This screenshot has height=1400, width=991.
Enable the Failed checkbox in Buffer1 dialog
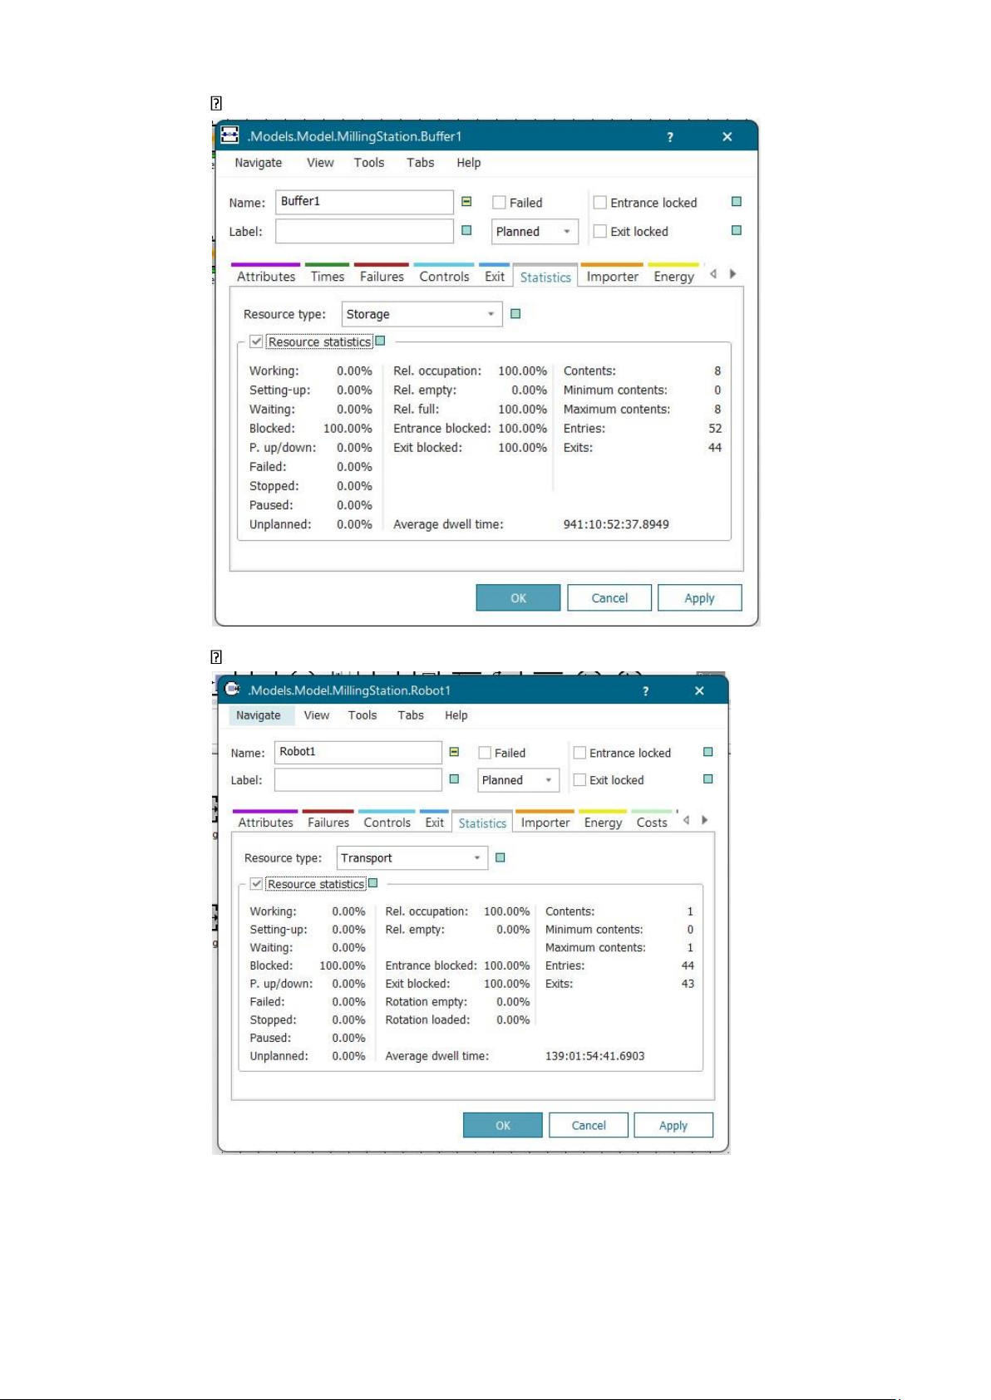point(500,203)
